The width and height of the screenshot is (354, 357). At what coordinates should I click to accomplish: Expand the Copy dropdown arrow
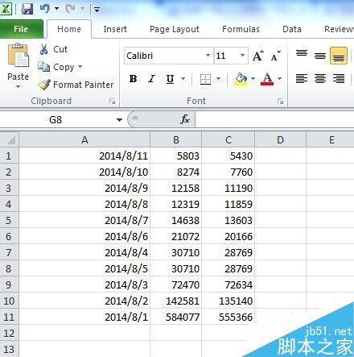[80, 66]
